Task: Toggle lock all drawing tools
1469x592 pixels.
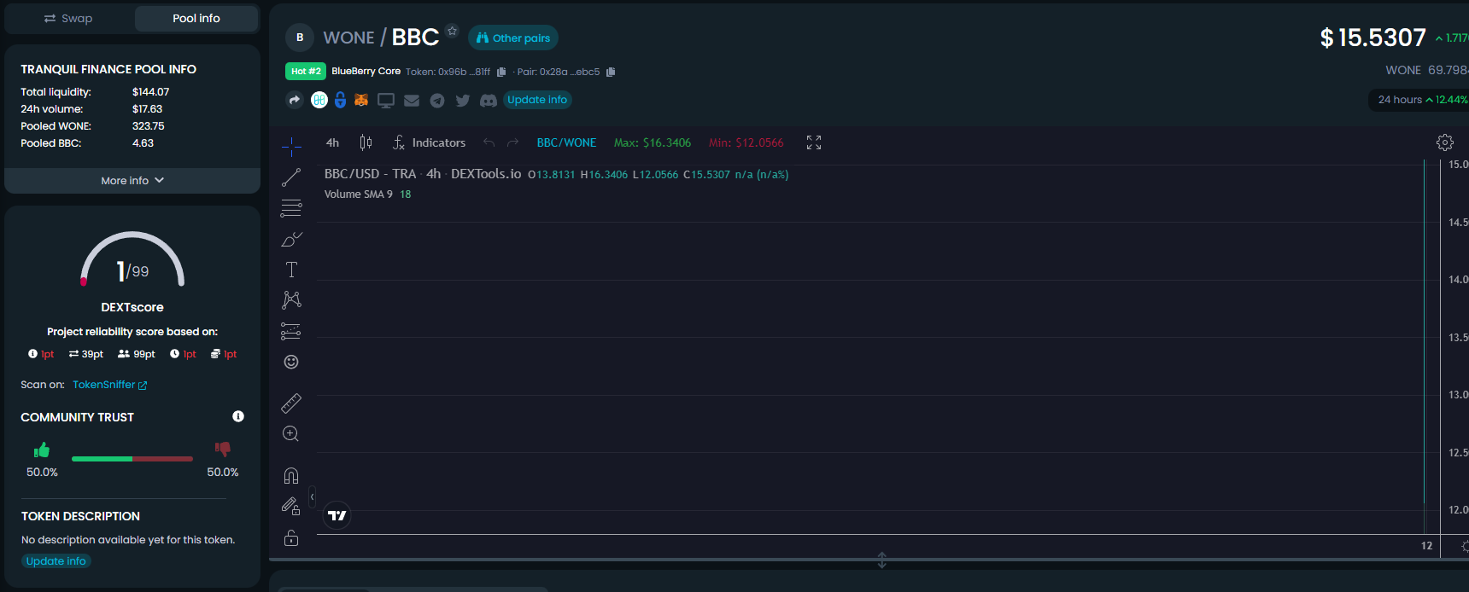Action: point(291,537)
